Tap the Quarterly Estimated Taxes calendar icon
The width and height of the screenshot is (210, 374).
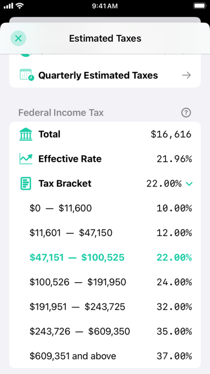27,75
